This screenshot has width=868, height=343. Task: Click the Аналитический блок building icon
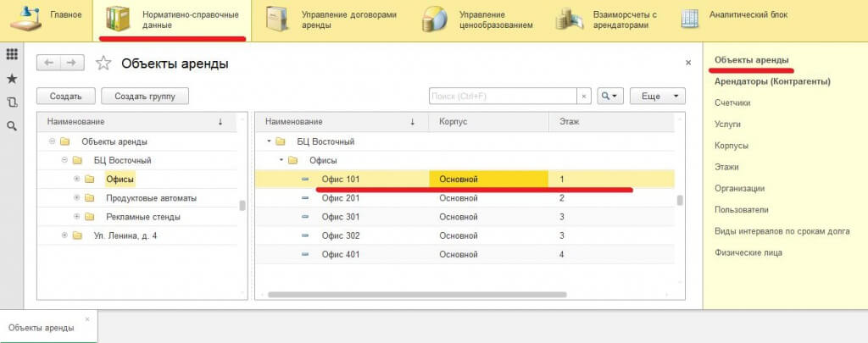[690, 19]
